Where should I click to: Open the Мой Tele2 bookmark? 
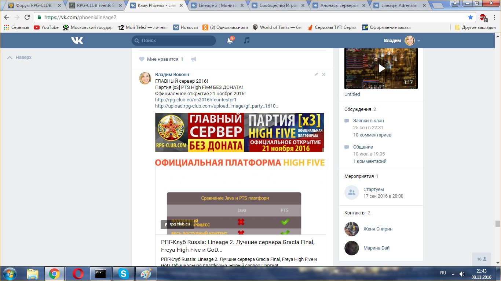tap(143, 27)
